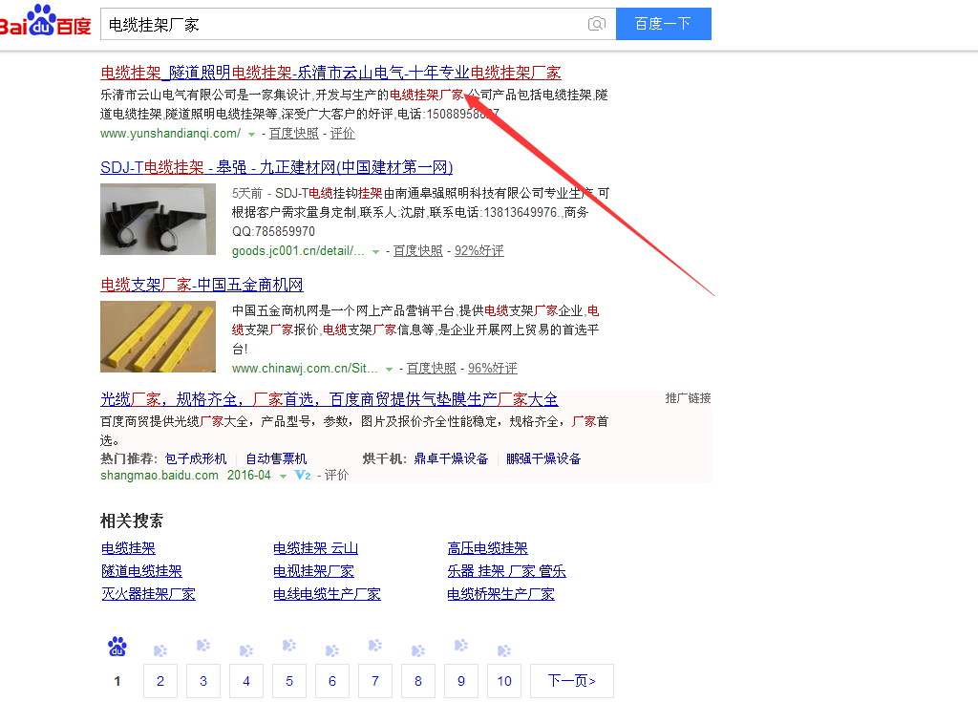The height and width of the screenshot is (702, 978).
Task: Open the 光缆厂家 百度商贸 promoted result
Action: pyautogui.click(x=330, y=399)
